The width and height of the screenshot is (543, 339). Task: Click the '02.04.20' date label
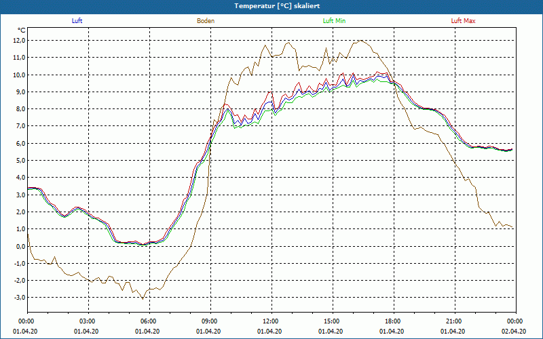tap(514, 331)
